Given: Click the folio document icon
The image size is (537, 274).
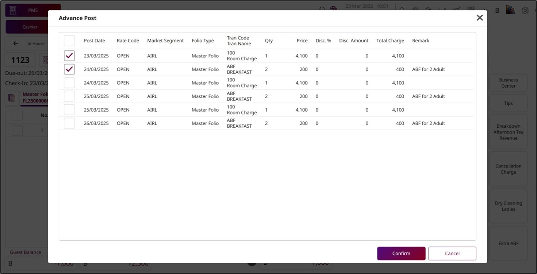Looking at the screenshot, I should [x=12, y=98].
